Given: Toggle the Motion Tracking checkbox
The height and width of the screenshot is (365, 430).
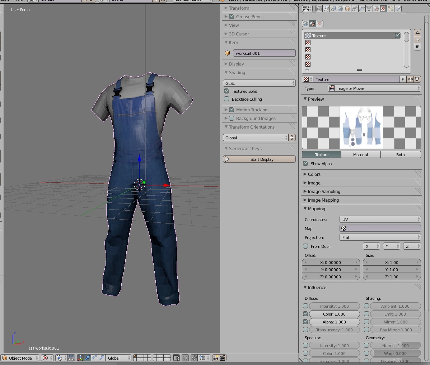Looking at the screenshot, I should pos(232,110).
